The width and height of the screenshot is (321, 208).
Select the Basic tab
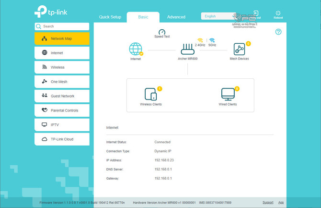143,17
